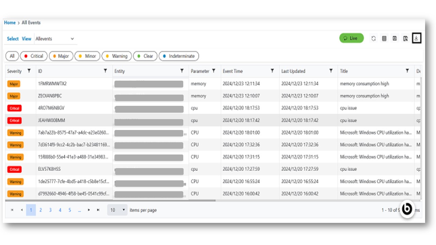The width and height of the screenshot is (436, 245).
Task: Click the save view floppy icon
Action: (394, 38)
